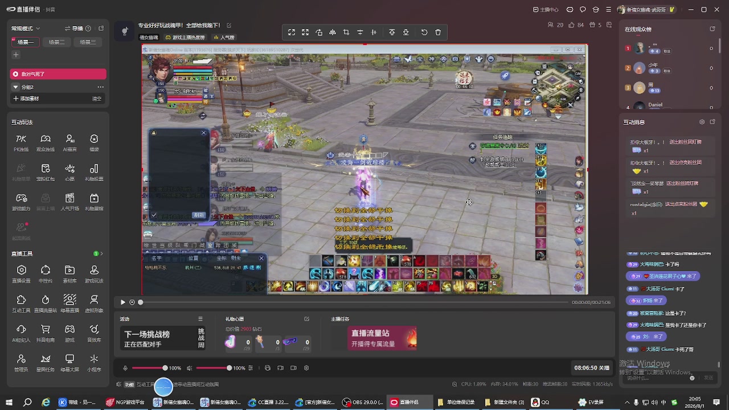Open 直播流量站 traffic station icon

point(46,303)
